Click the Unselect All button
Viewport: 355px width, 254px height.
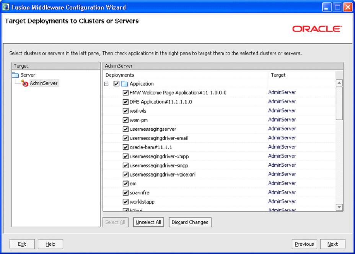(x=148, y=222)
